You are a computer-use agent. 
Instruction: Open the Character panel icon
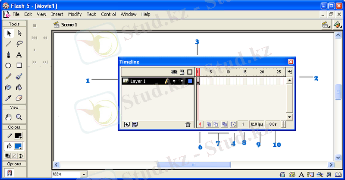coord(301,175)
